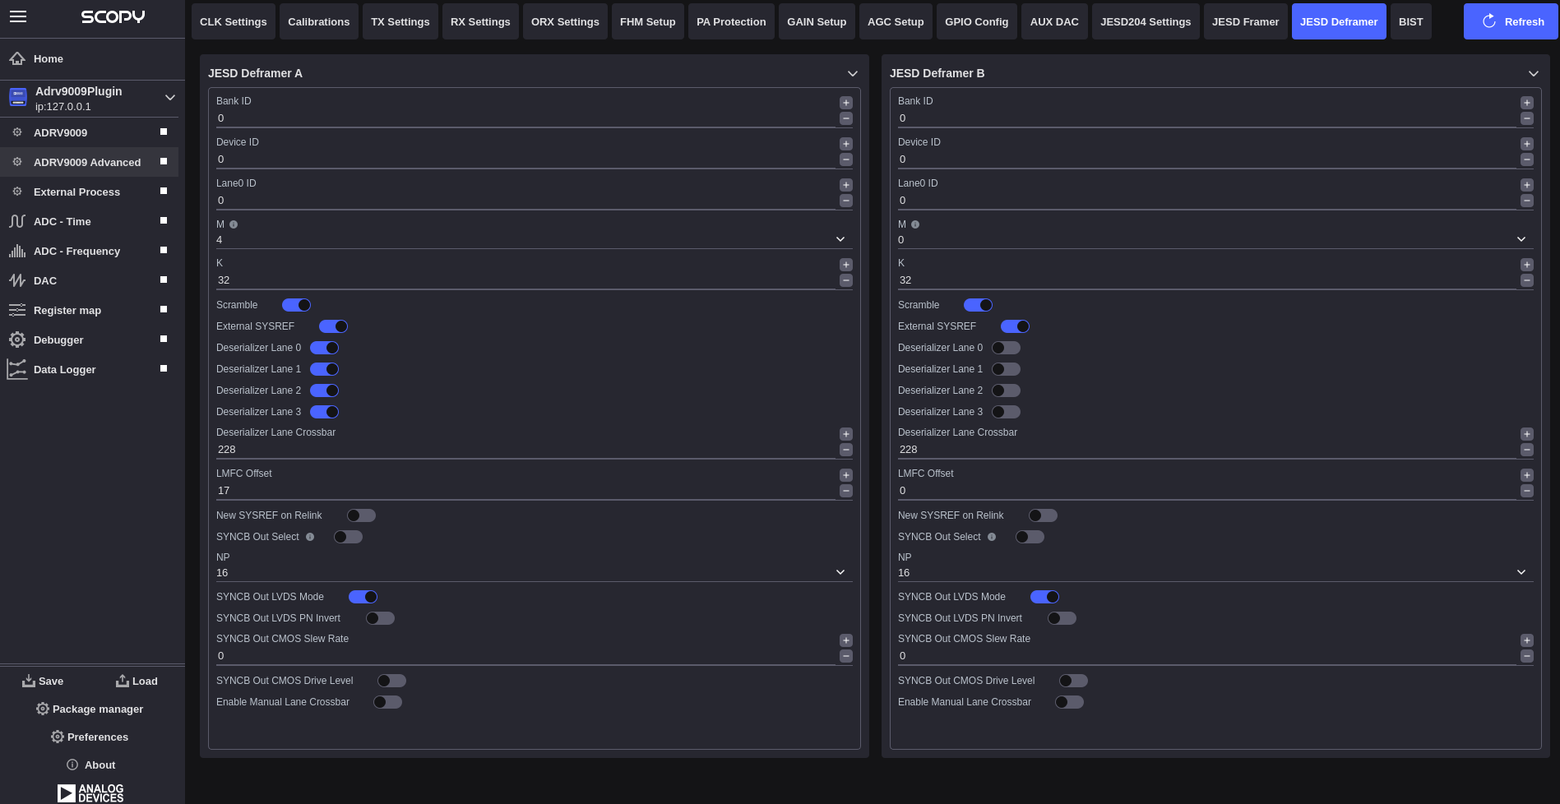Increment K value in Deframer A

(846, 265)
